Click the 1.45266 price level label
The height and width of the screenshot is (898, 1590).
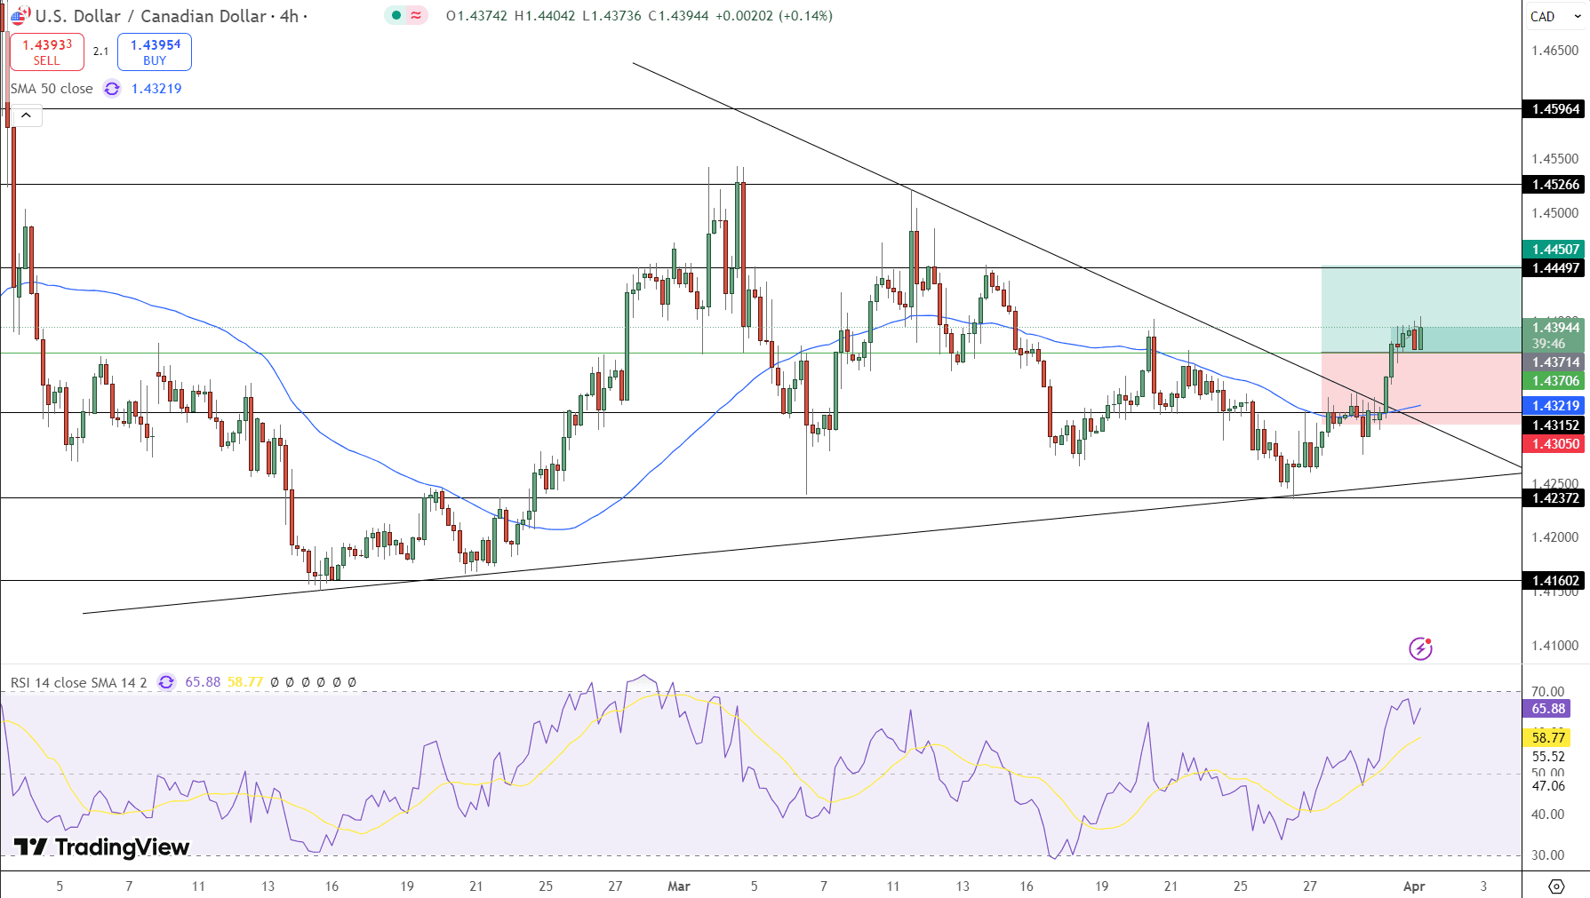click(x=1555, y=185)
